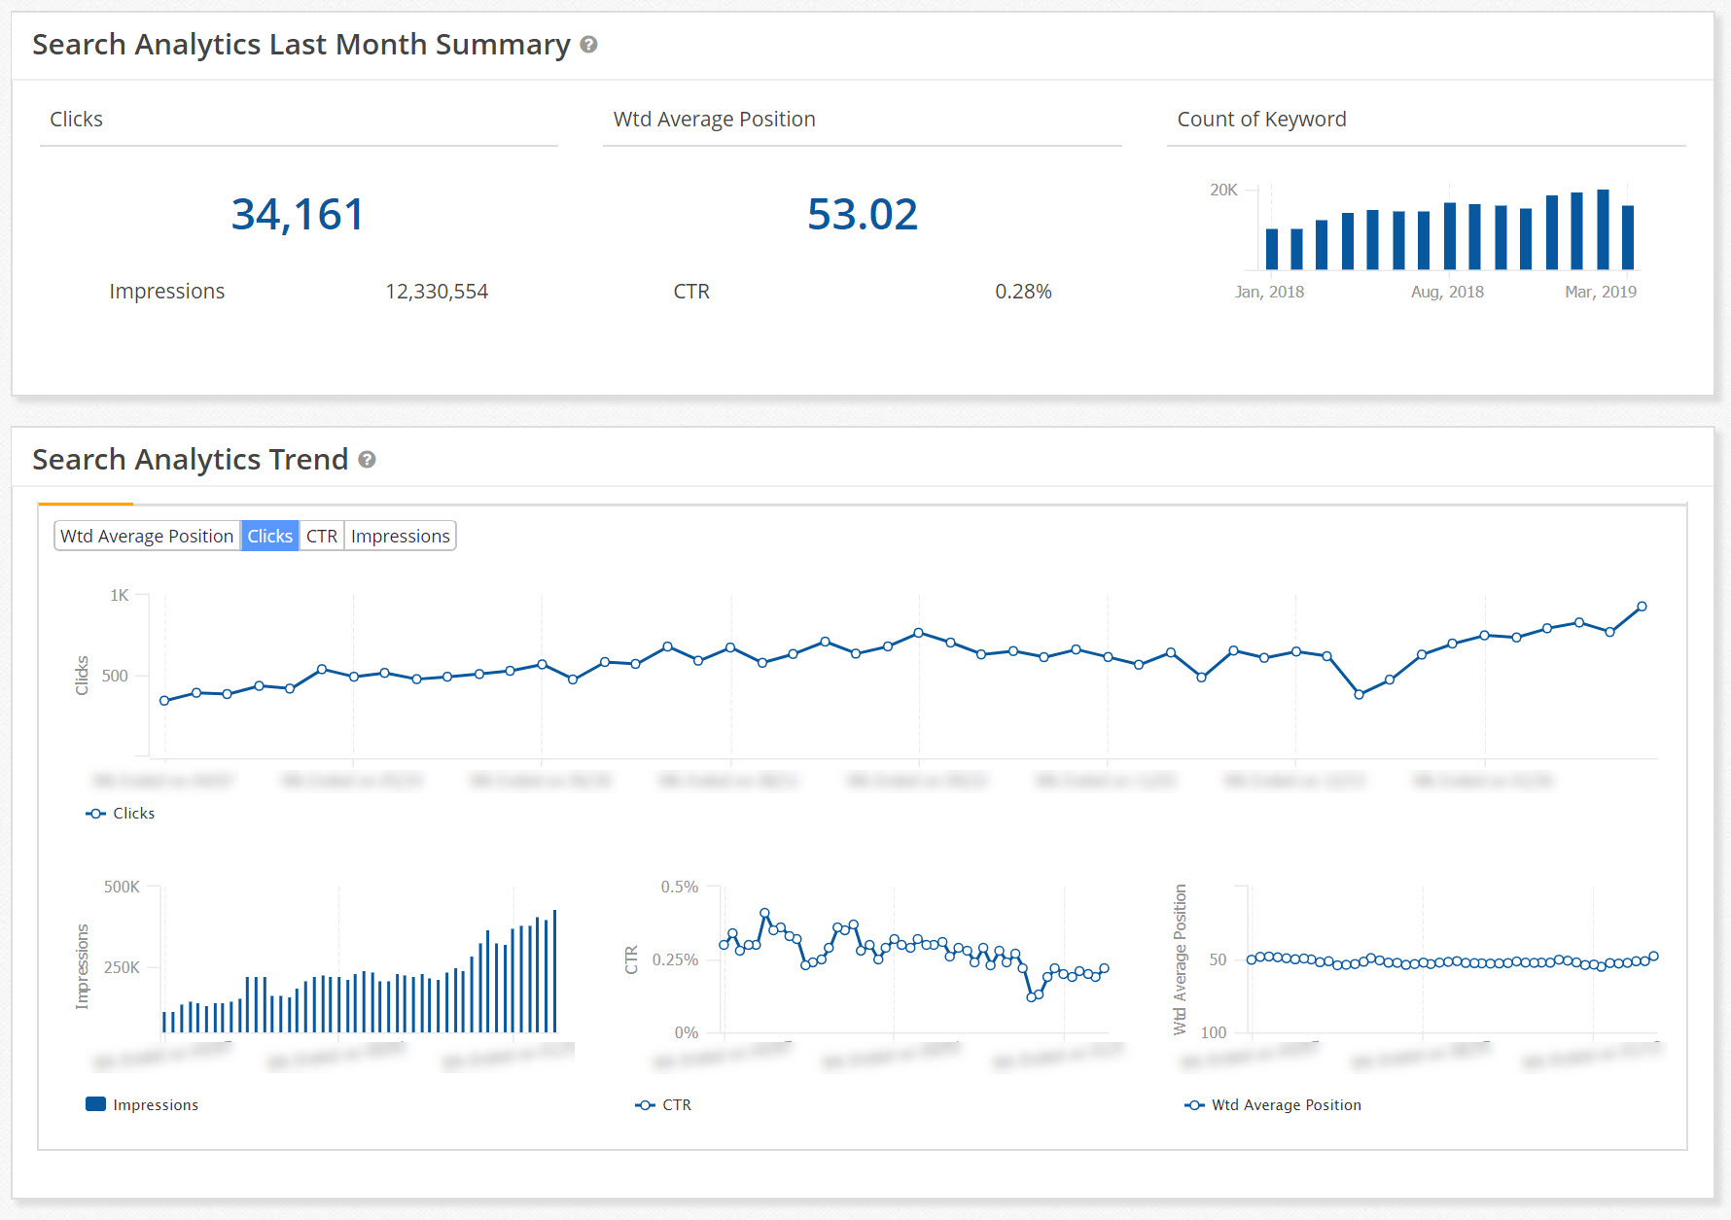
Task: Click the Clicks legend marker icon
Action: 94,814
